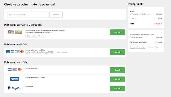Click the 'Total avec réduction' label

(x=138, y=42)
